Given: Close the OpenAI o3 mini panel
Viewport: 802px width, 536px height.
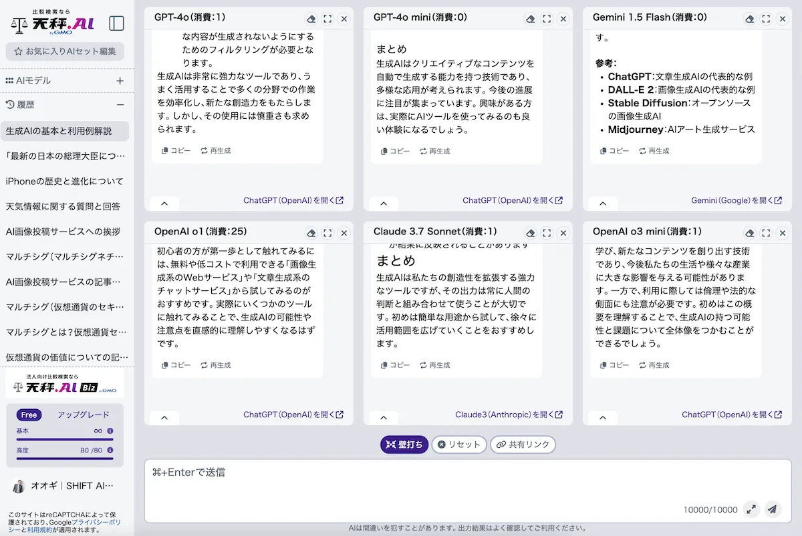Looking at the screenshot, I should click(x=783, y=233).
